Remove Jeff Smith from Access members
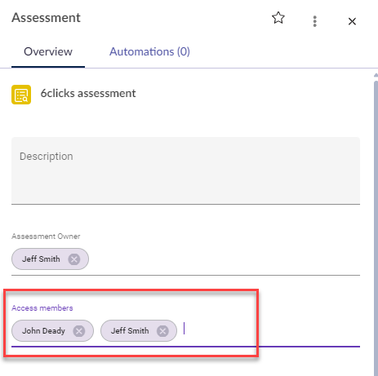The image size is (378, 376). pyautogui.click(x=162, y=331)
